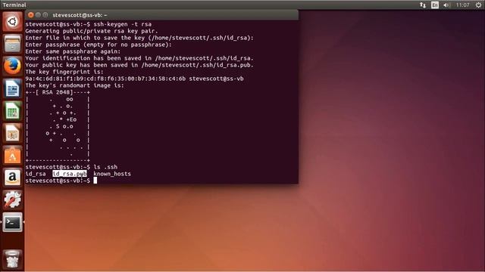This screenshot has height=272, width=485.
Task: Open LibreOffice Impress presentation icon
Action: pos(12,133)
